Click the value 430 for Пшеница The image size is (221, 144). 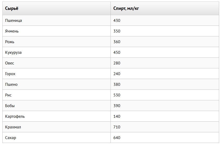117,21
